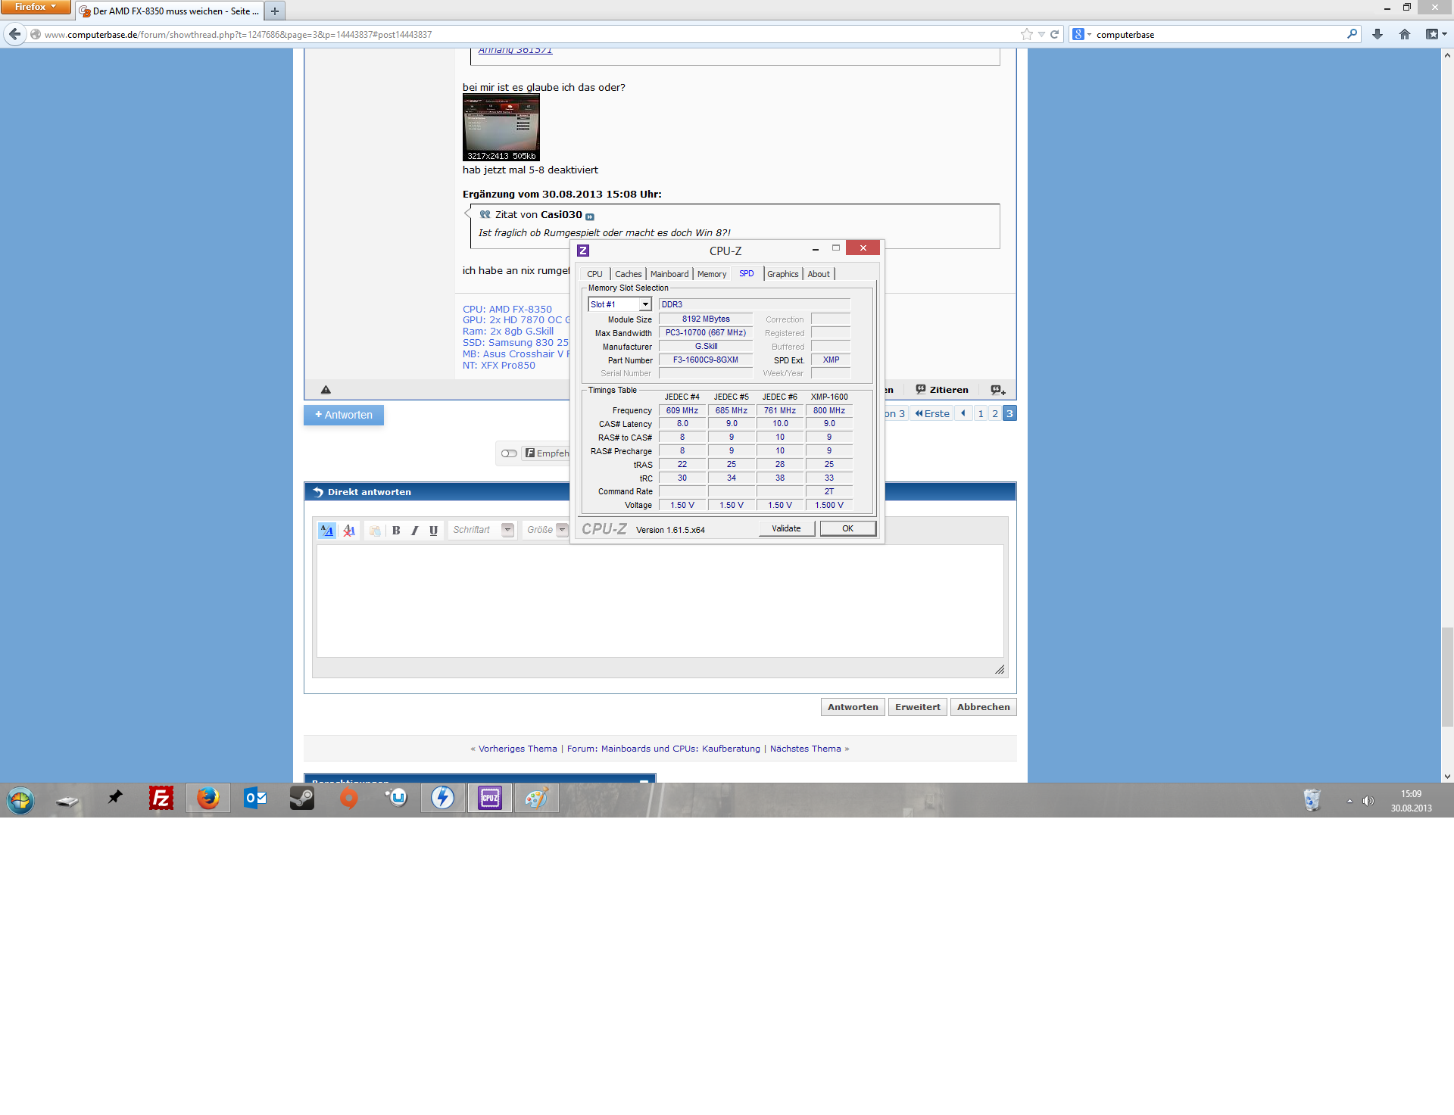Expand the Schriftart font dropdown
Screen dimensions: 1454x1115
507,530
